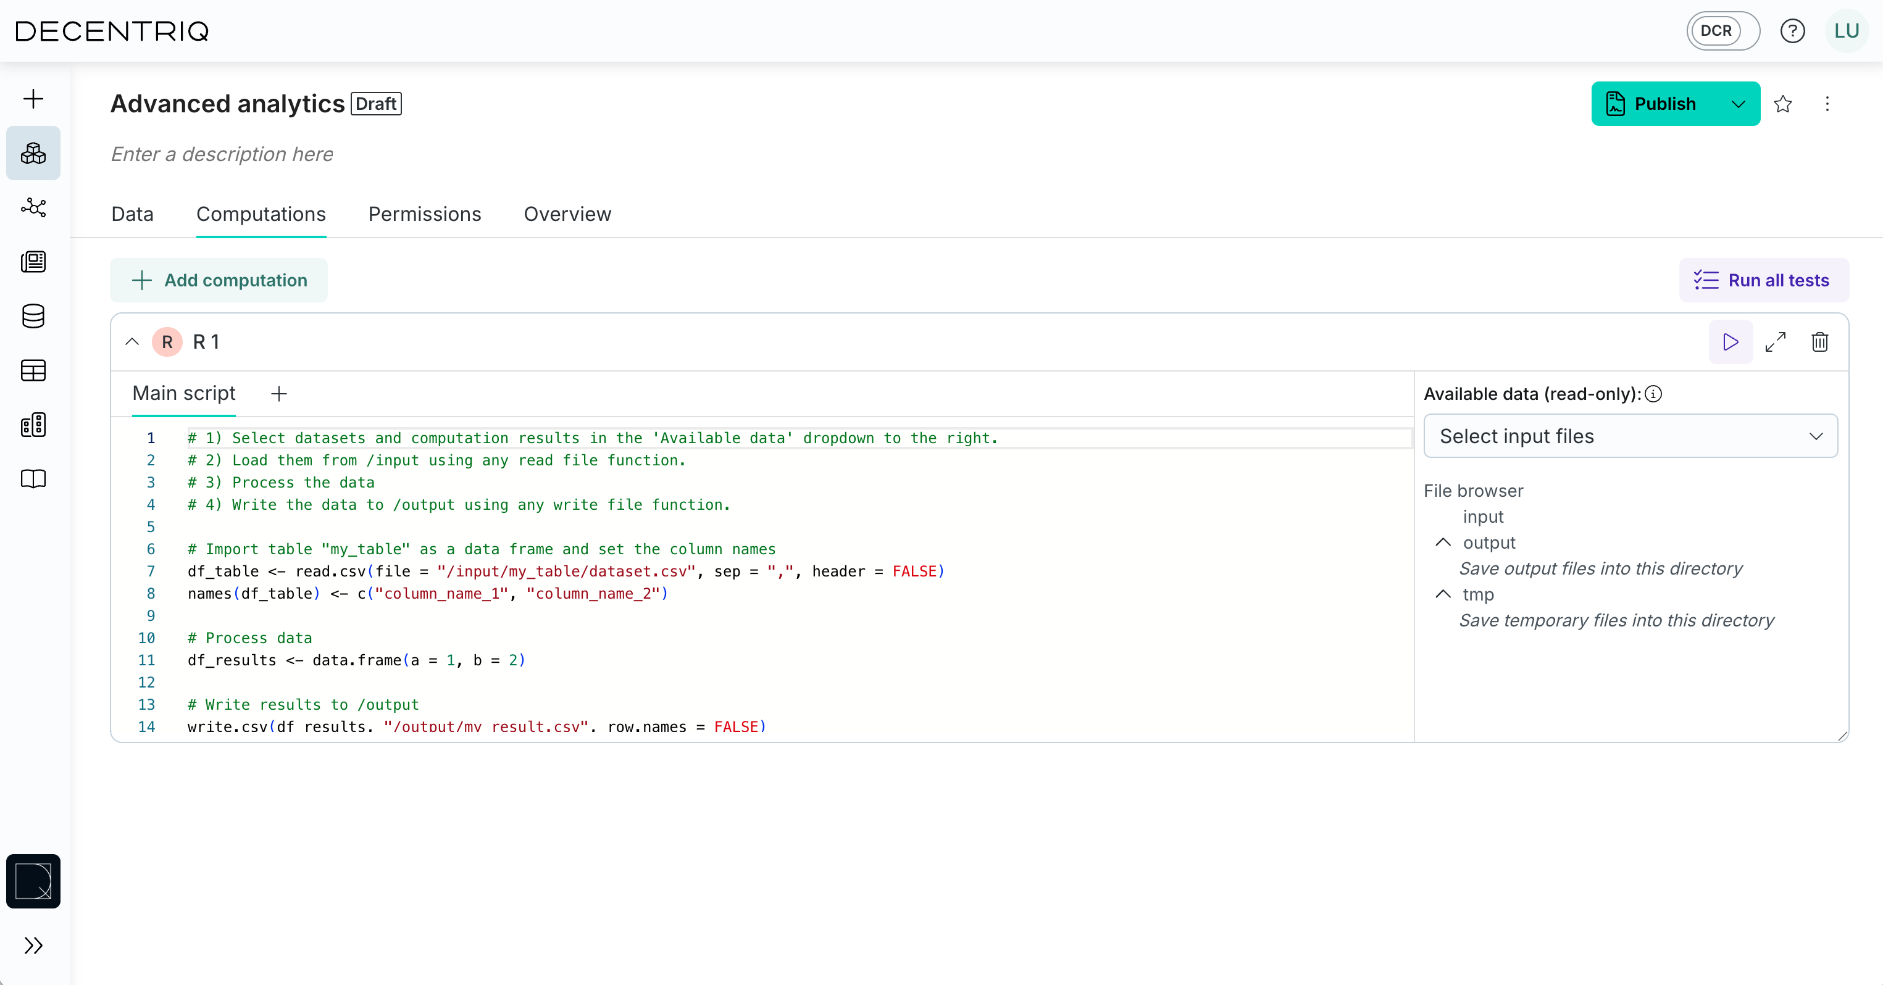This screenshot has height=985, width=1883.
Task: Expand the R 1 computation to fullscreen
Action: [1777, 341]
